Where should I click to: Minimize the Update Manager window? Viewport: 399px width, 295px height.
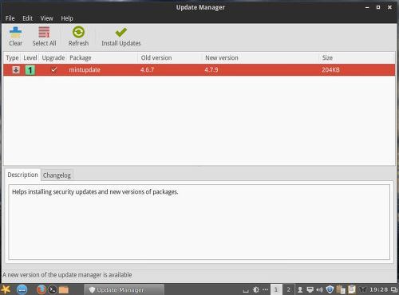point(367,7)
